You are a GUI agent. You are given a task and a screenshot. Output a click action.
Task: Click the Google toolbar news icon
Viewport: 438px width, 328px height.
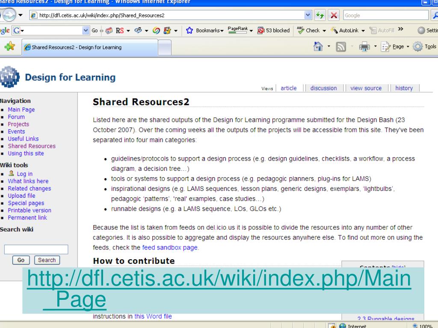(109, 30)
